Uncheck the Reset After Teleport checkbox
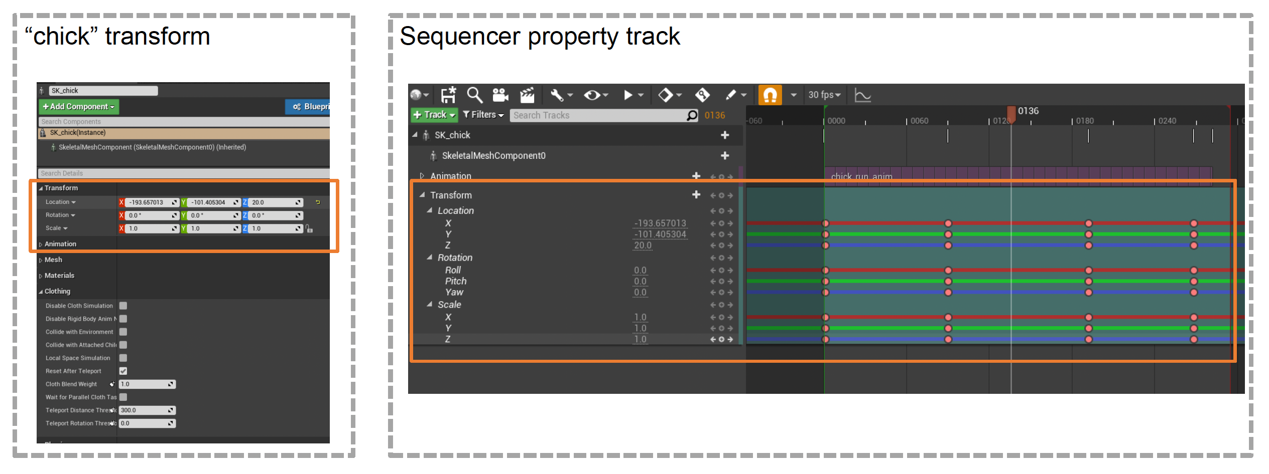1269x474 pixels. 123,371
